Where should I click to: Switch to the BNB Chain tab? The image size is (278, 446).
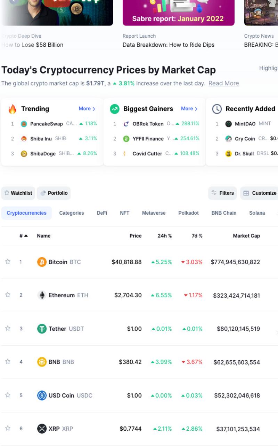[224, 213]
